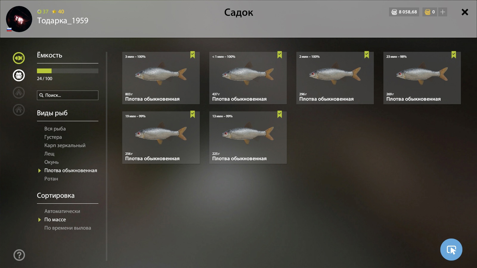Toggle bookmark on the 803 г roach
The height and width of the screenshot is (268, 477).
click(x=193, y=55)
